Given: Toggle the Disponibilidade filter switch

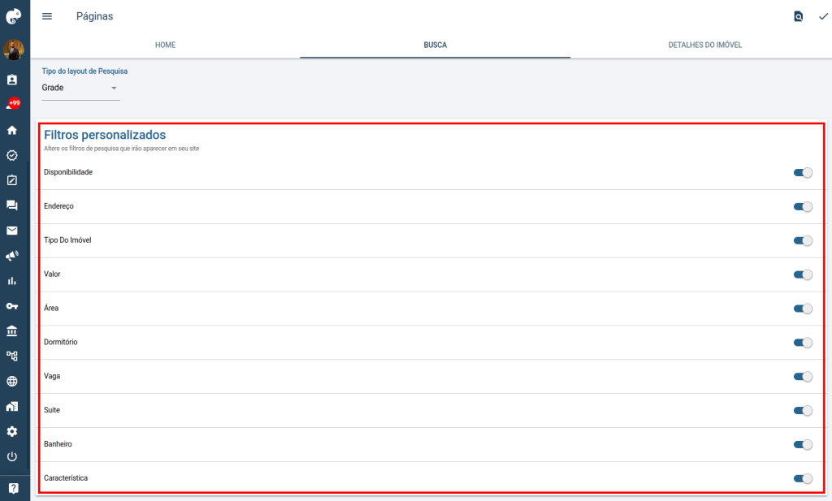Looking at the screenshot, I should pos(803,173).
